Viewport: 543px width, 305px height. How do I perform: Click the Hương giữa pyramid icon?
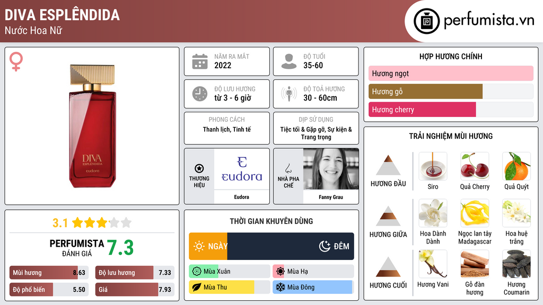(388, 216)
